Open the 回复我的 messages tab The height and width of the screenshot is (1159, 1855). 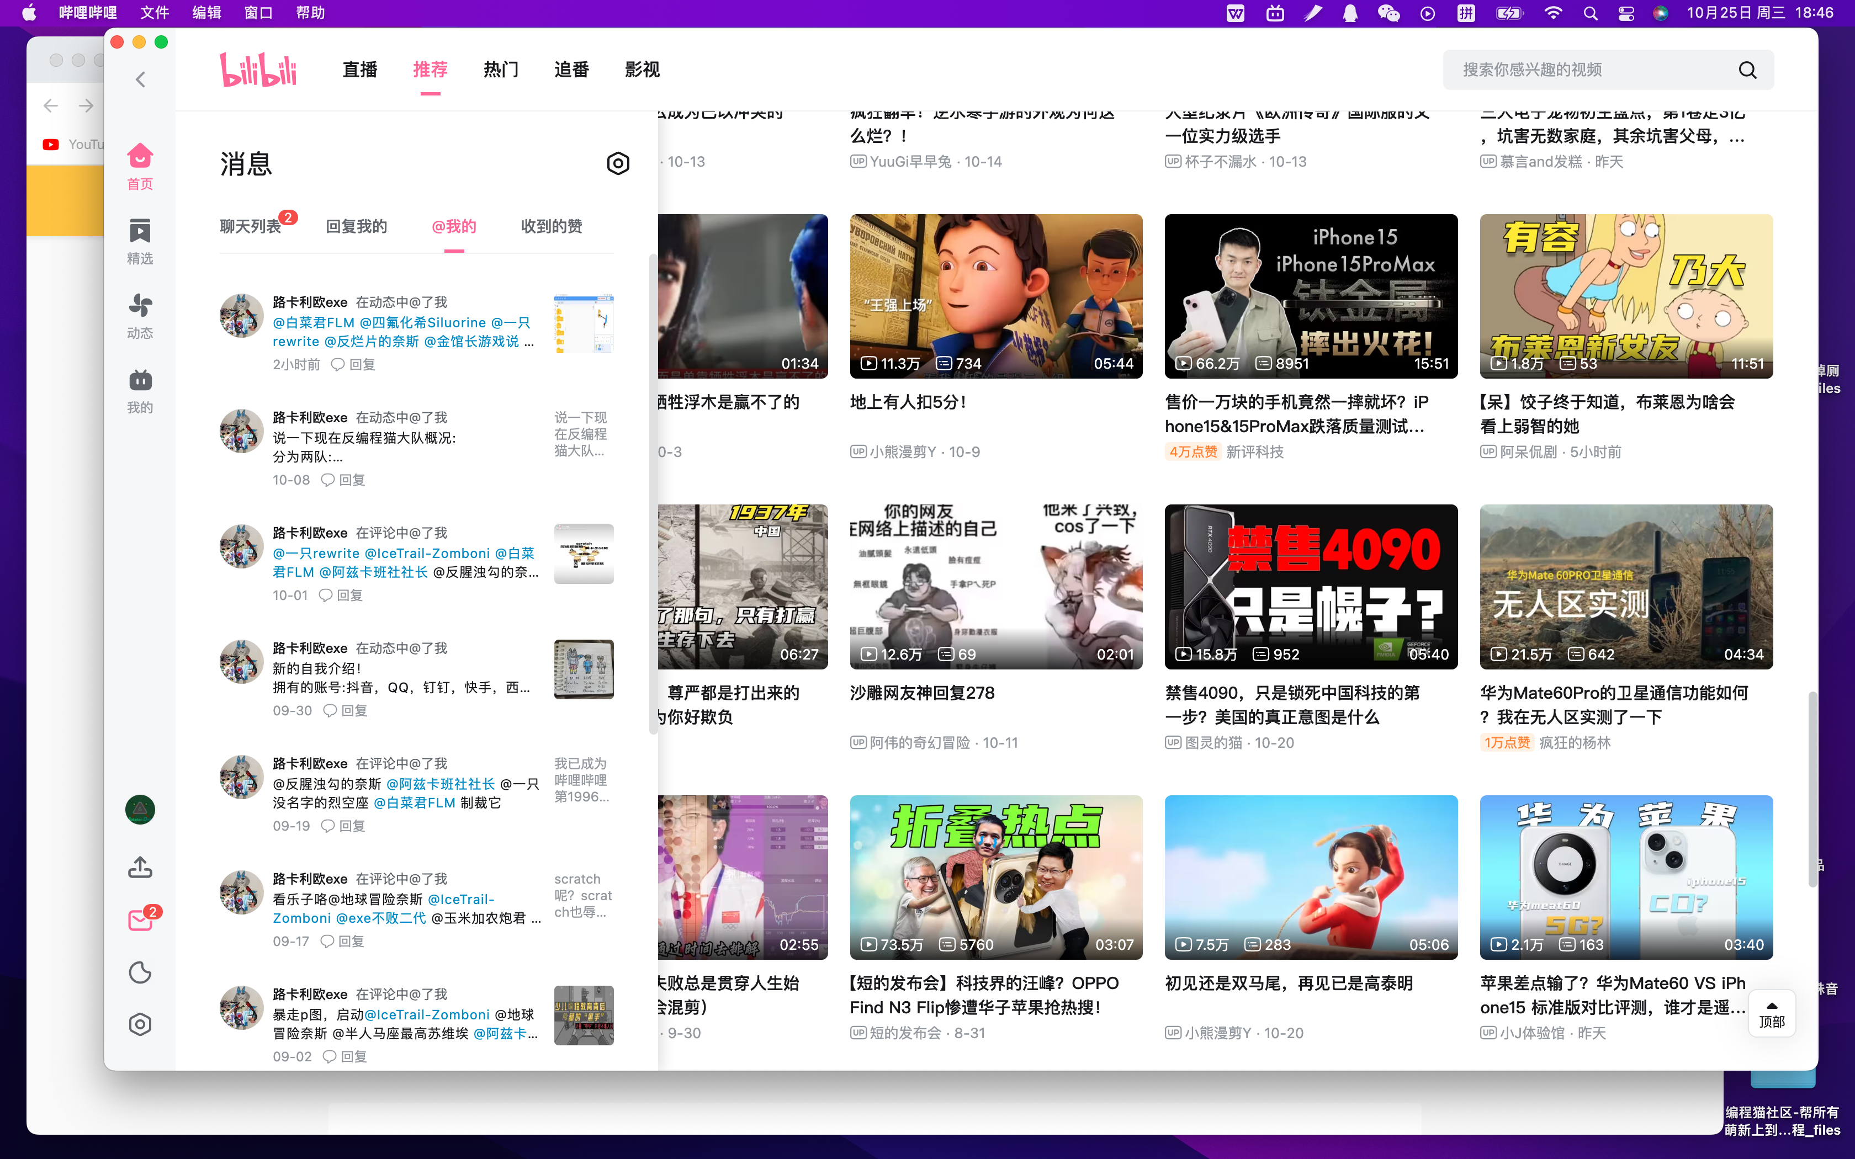pos(357,226)
